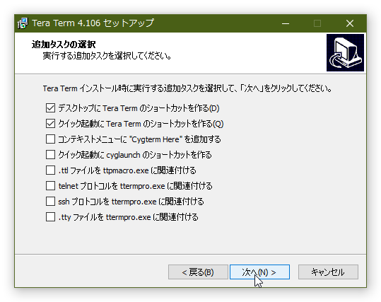Viewport: 381px width, 302px height.
Task: Click the Tera Term installer title bar icon
Action: (x=23, y=23)
